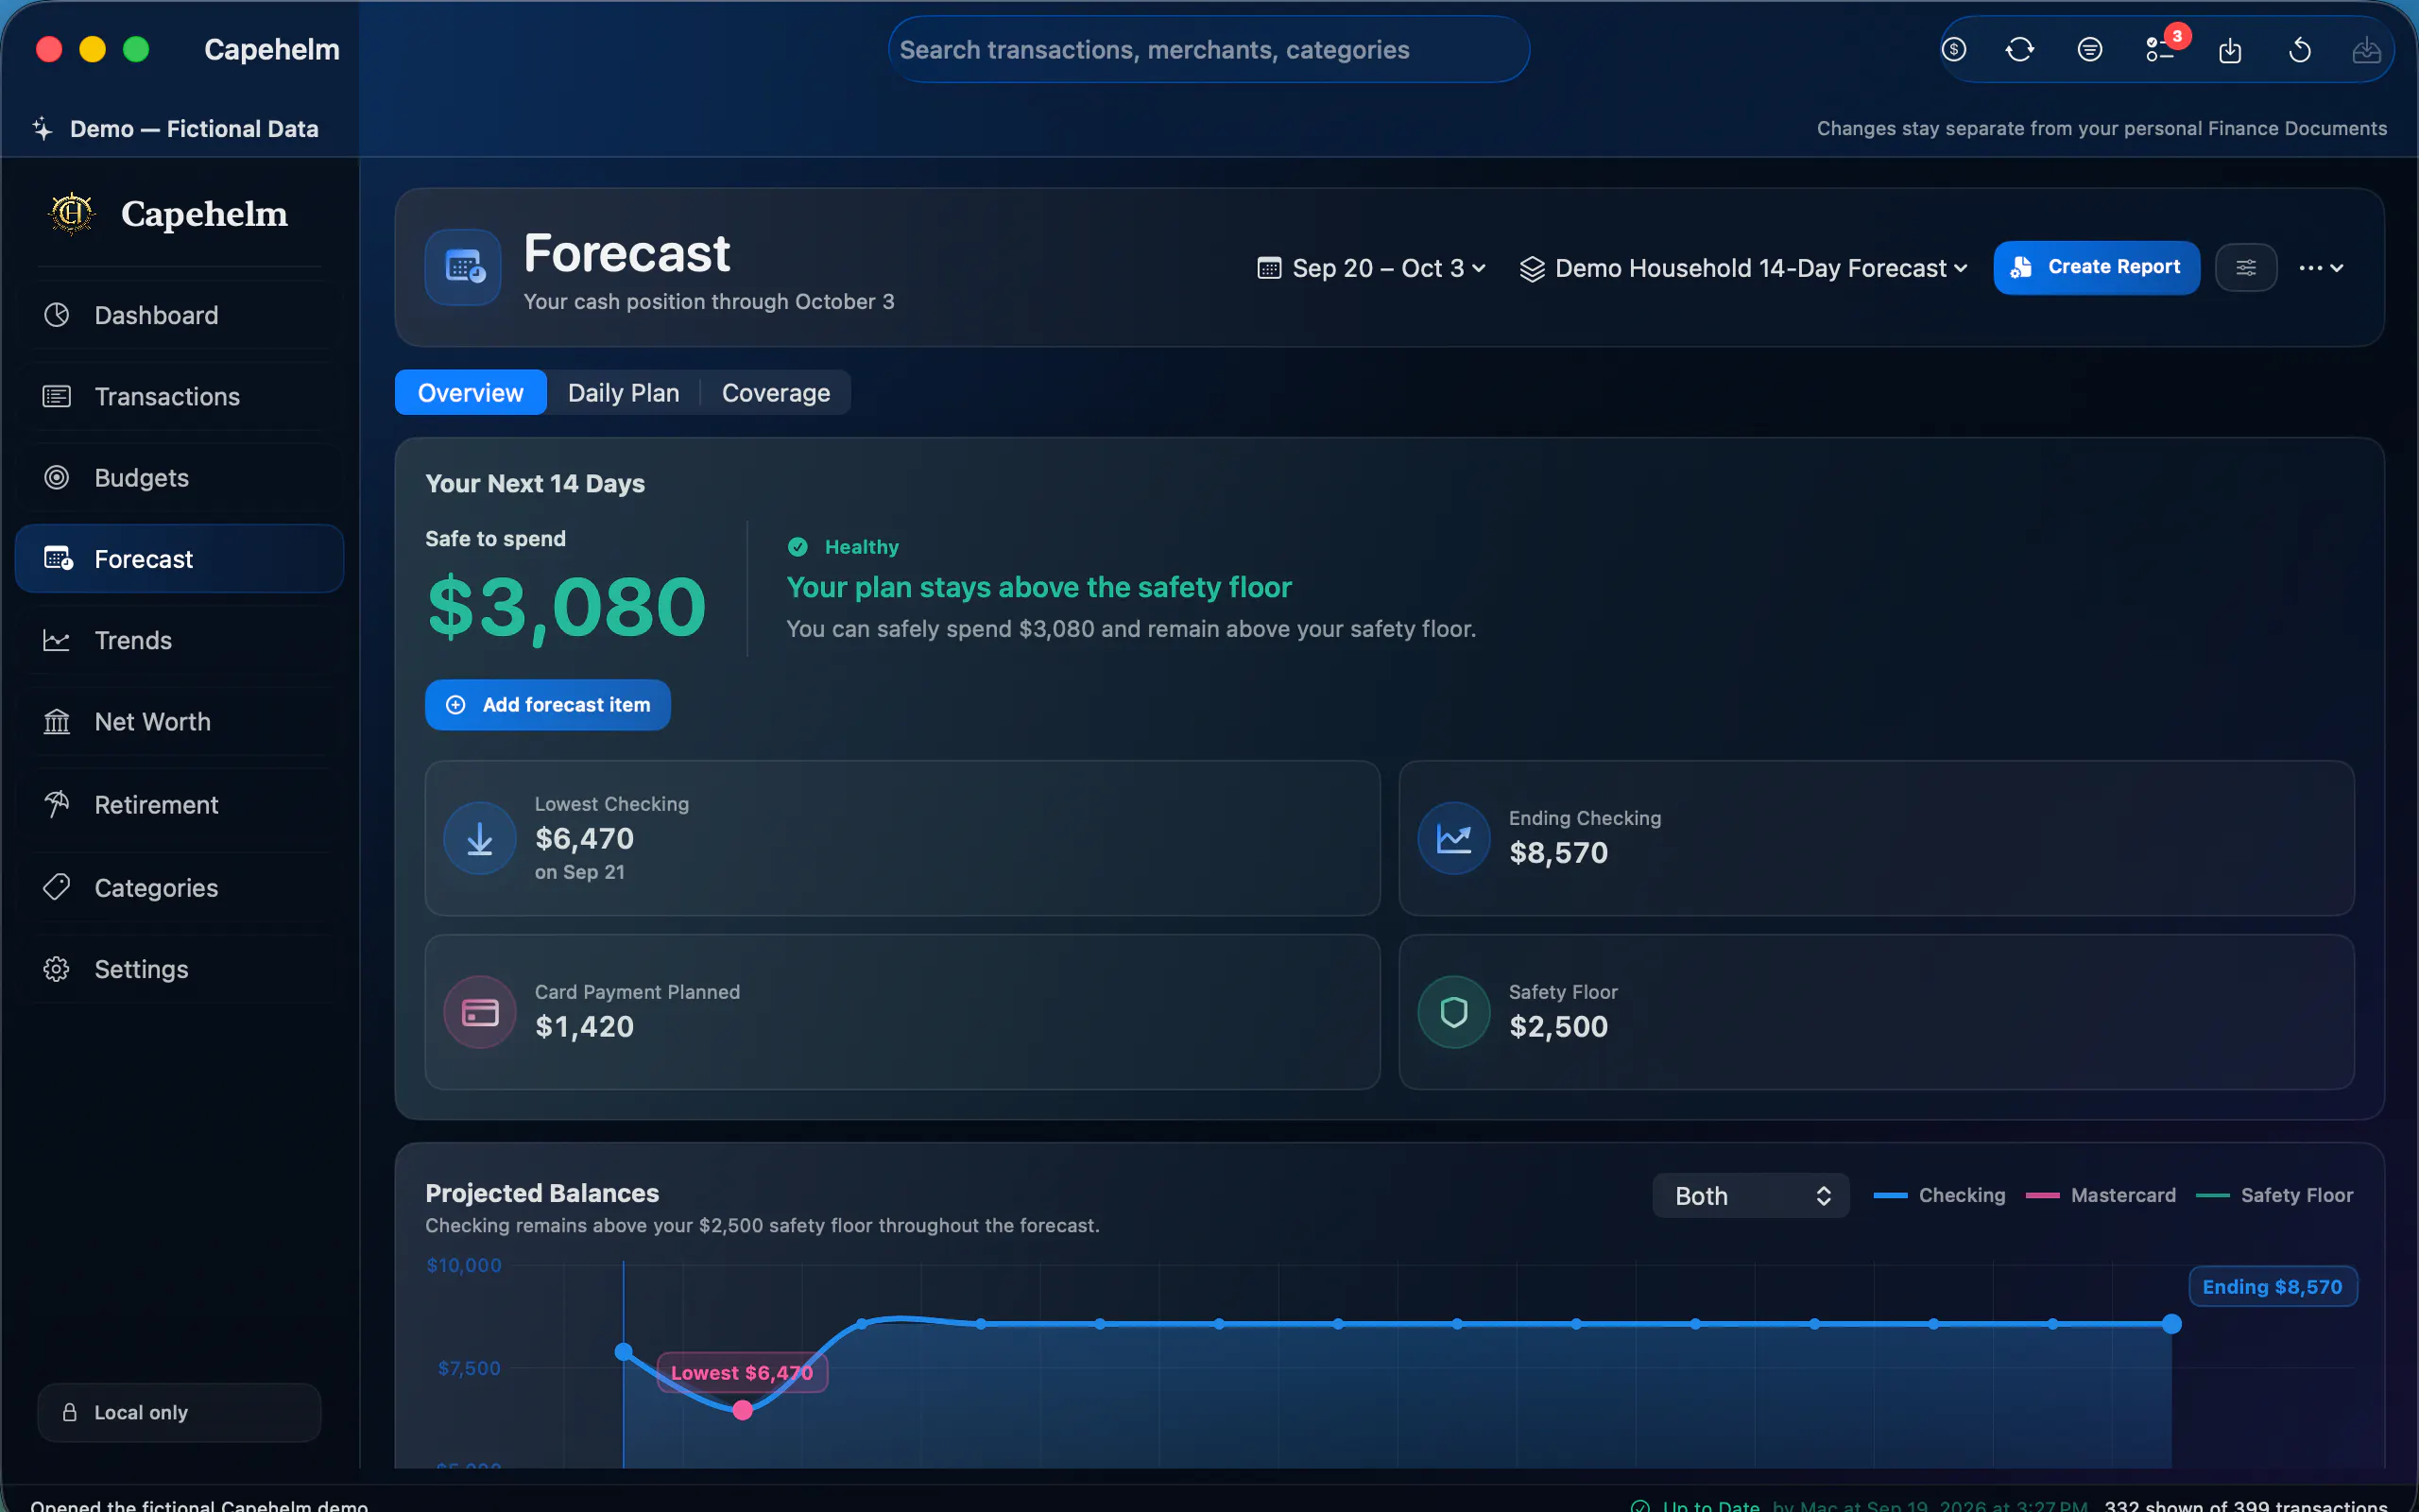Open the filter lines toolbar icon
The width and height of the screenshot is (2419, 1512).
coord(2089,49)
